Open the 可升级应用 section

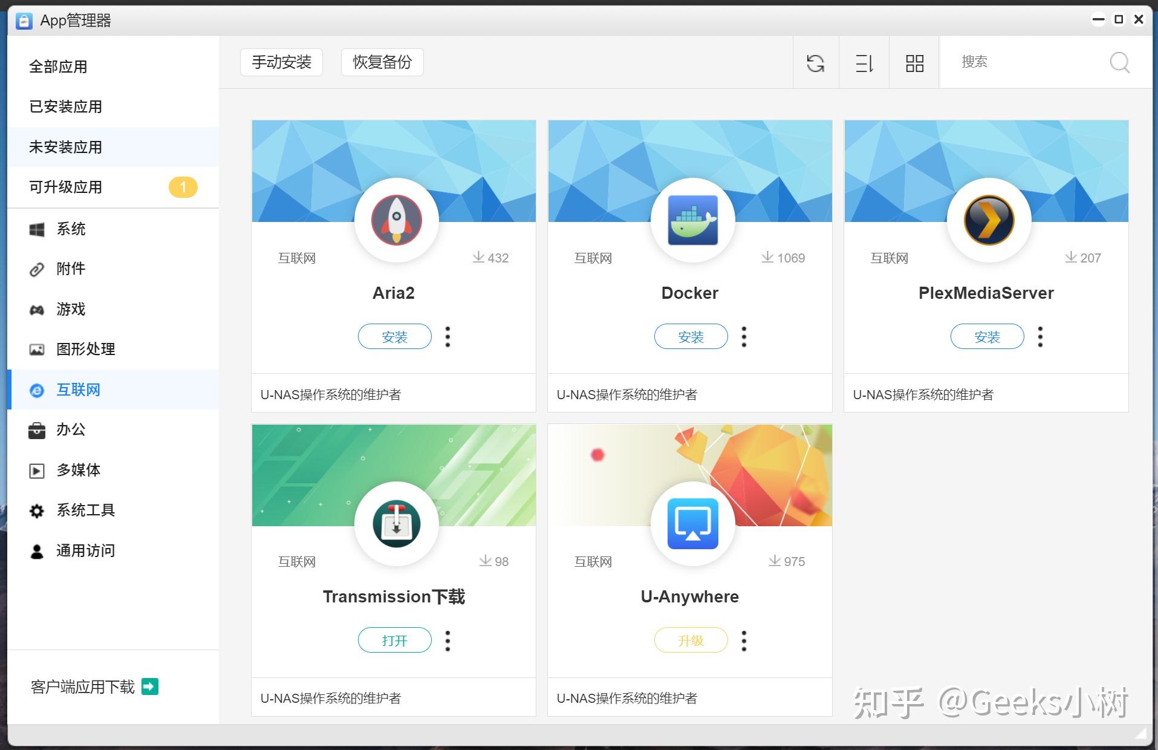(113, 187)
